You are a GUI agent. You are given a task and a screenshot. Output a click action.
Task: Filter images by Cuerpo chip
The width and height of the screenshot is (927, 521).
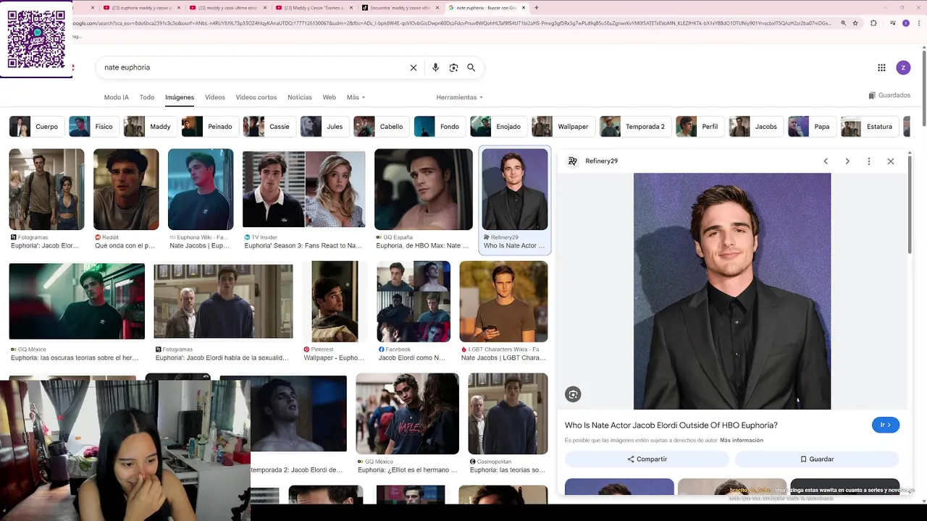tap(35, 127)
